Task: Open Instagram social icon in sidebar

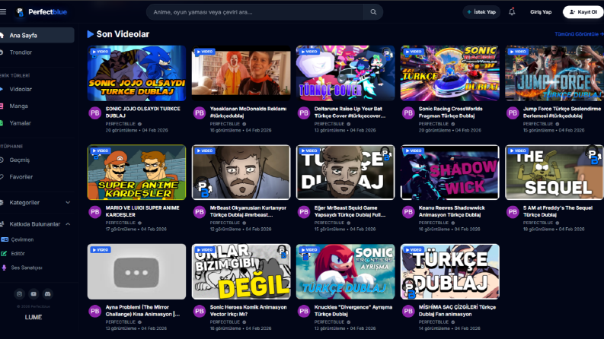Action: (19, 294)
